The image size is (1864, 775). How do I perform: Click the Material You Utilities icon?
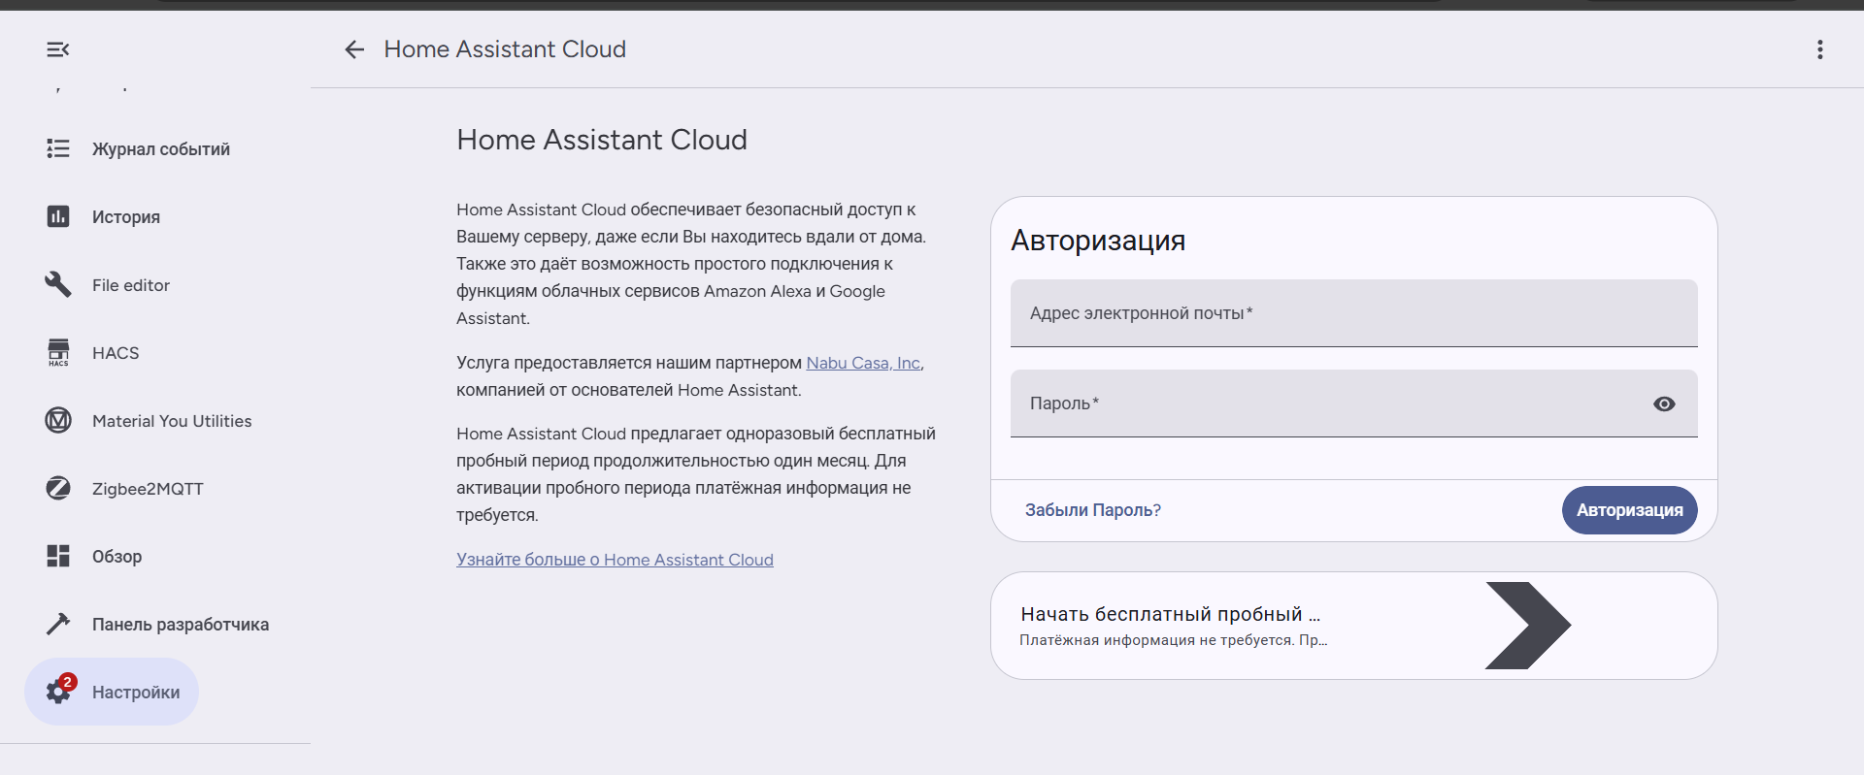click(58, 420)
